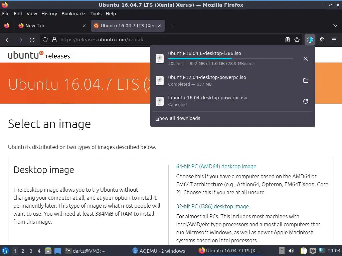This screenshot has height=256, width=342.
Task: Click the Firefox logo in title bar
Action: tap(5, 5)
